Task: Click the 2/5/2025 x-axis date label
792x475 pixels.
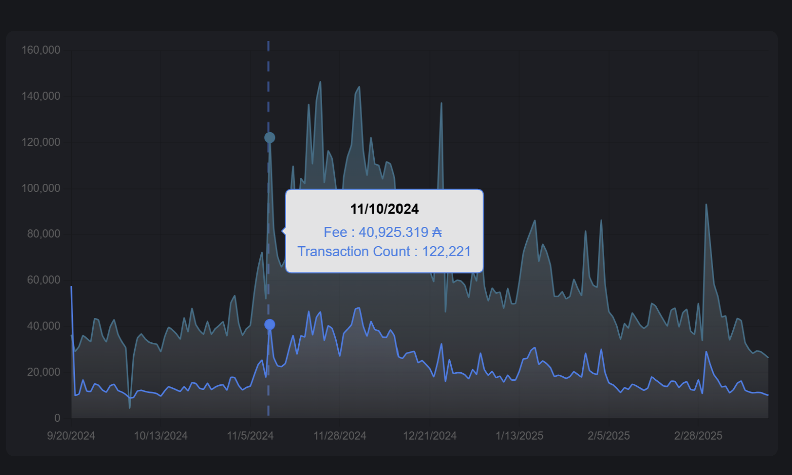Action: pos(609,436)
